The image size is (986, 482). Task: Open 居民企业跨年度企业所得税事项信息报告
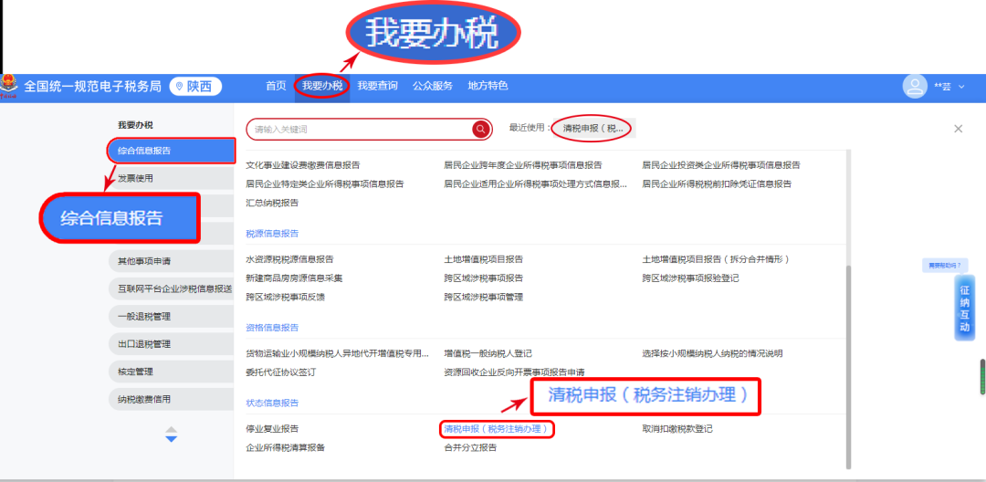click(523, 165)
